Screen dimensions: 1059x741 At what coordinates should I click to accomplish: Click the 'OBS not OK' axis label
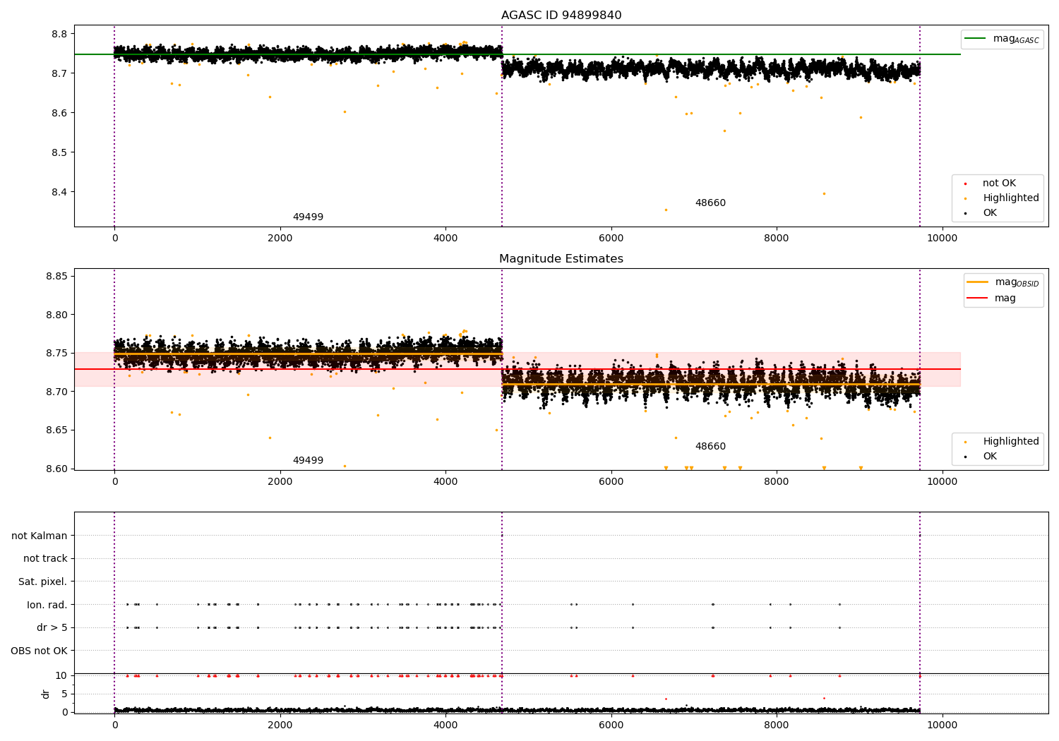[x=39, y=651]
